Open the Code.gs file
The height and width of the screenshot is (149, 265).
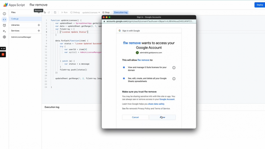click(25, 19)
